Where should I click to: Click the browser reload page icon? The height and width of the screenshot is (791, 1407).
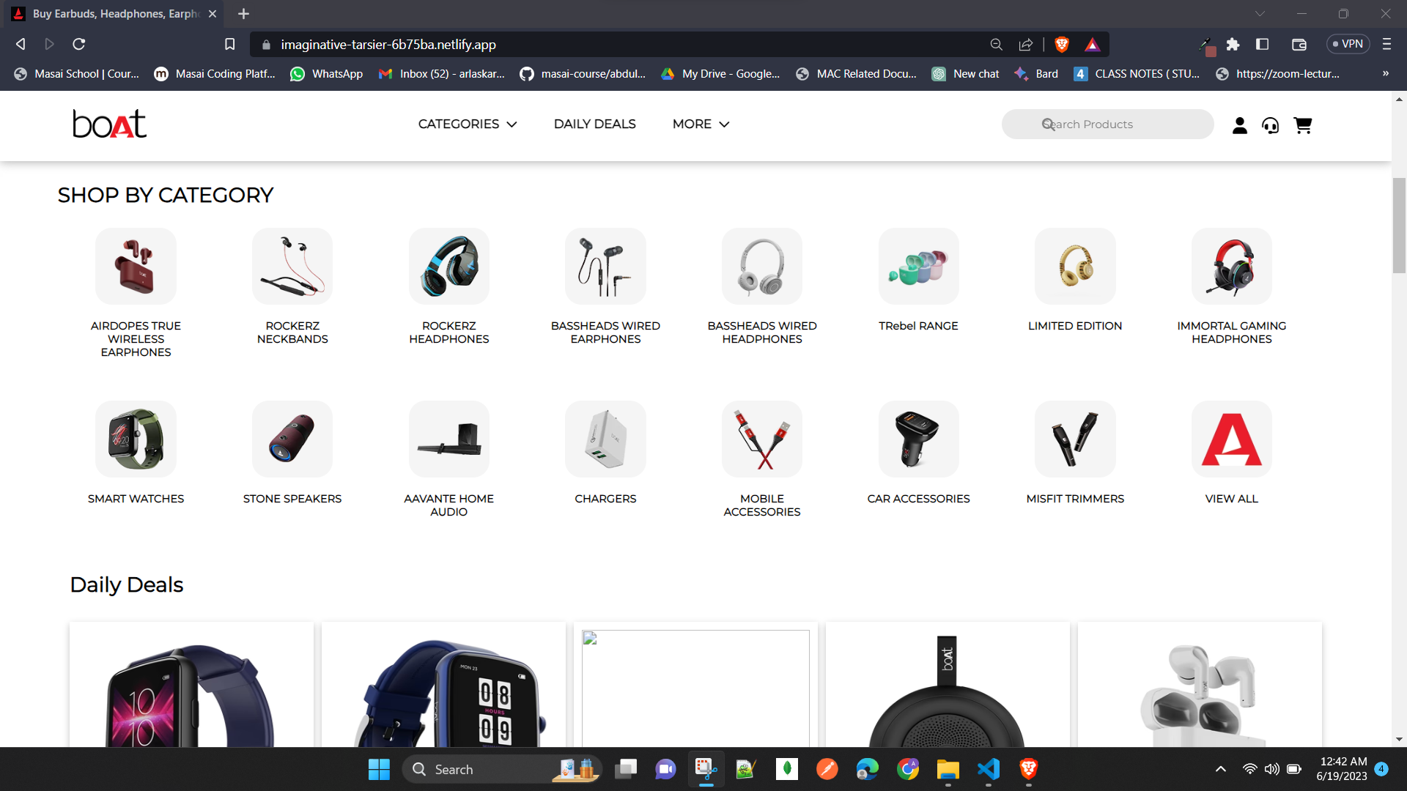(79, 45)
